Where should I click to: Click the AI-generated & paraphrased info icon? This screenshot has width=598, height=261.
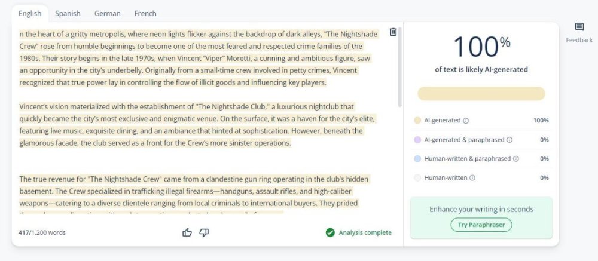point(509,140)
